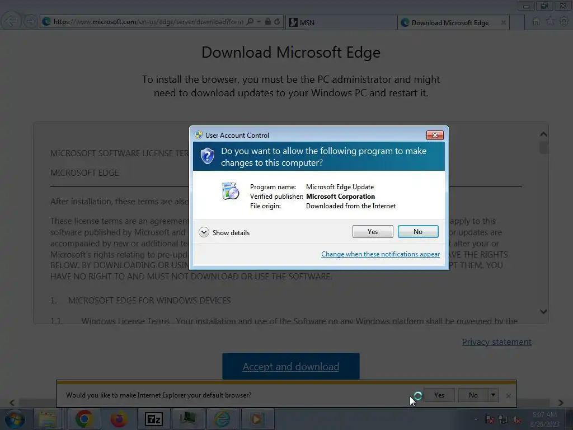573x430 pixels.
Task: Click the 'MICROSOFT EDGE' license heading
Action: [x=84, y=172]
